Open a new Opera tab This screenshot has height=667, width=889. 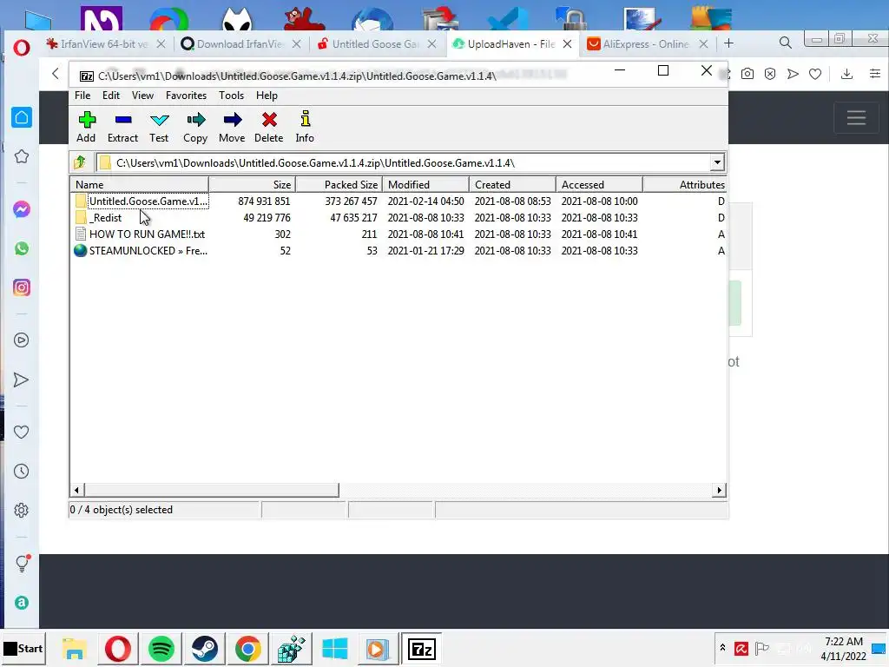729,43
